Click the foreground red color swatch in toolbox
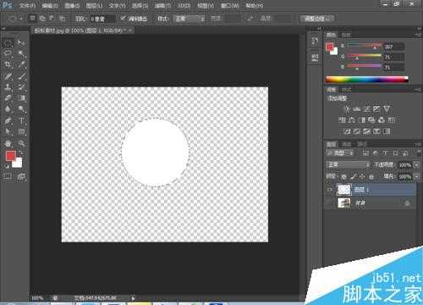 (x=10, y=155)
